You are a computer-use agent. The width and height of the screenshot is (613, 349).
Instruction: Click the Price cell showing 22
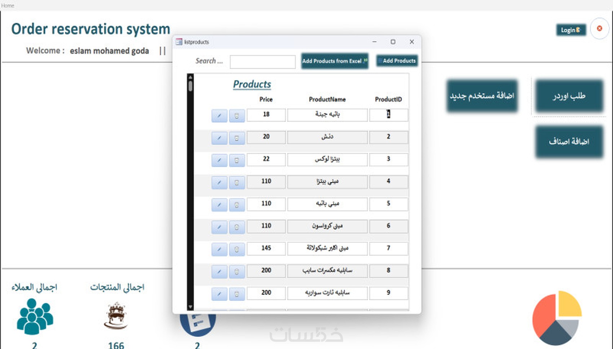click(266, 159)
